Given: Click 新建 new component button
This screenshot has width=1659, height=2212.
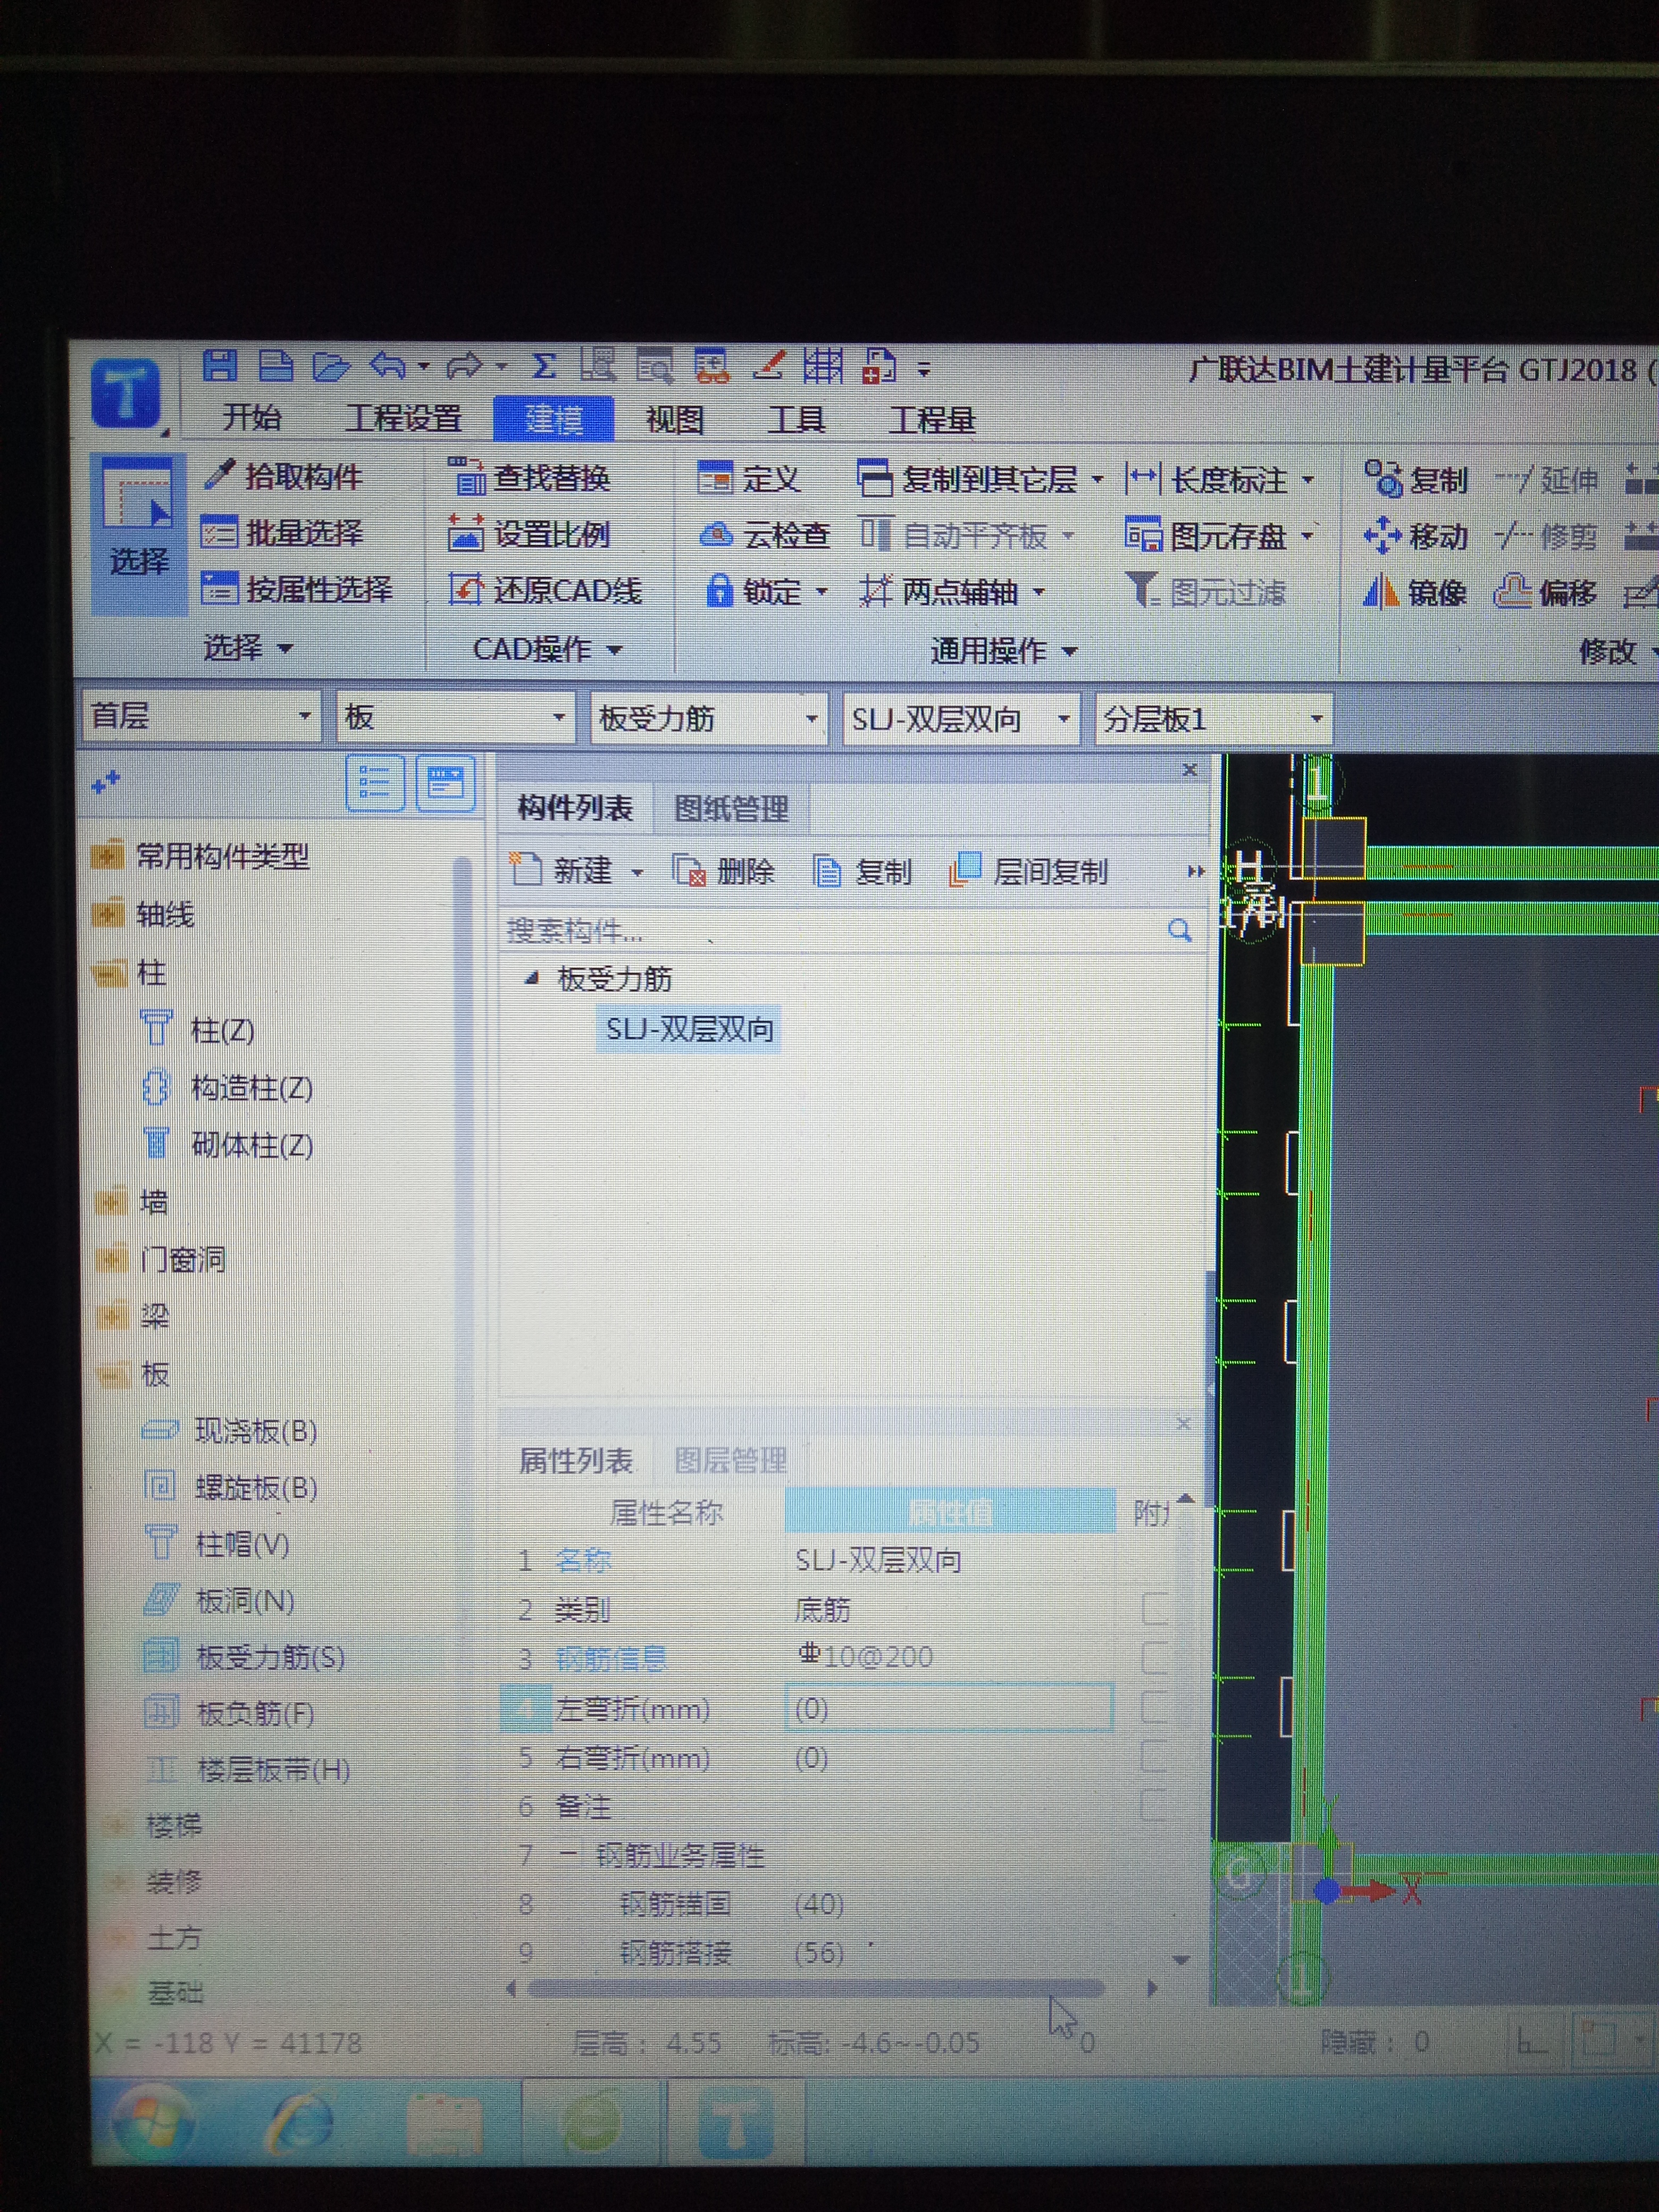Looking at the screenshot, I should 575,870.
